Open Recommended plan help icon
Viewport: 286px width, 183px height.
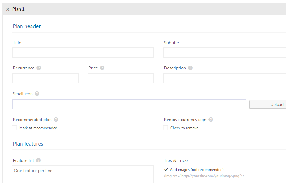[56, 120]
